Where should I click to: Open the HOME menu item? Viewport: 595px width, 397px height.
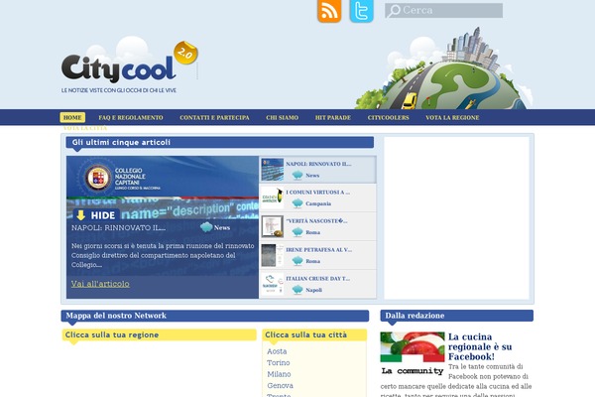click(72, 117)
